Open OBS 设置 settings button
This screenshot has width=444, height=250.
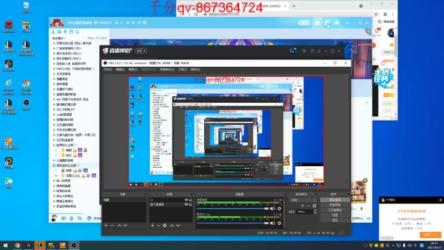335,215
